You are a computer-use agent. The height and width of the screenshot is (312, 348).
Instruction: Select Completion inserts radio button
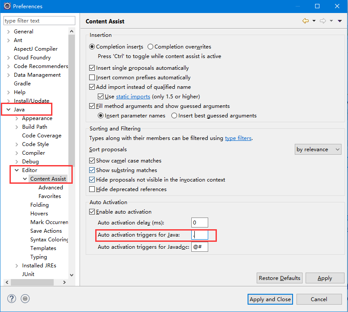[92, 47]
